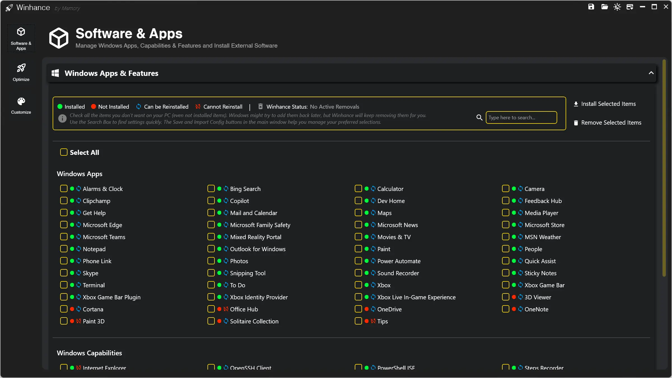Check the Clipchamp checkbox
672x378 pixels.
click(x=64, y=201)
